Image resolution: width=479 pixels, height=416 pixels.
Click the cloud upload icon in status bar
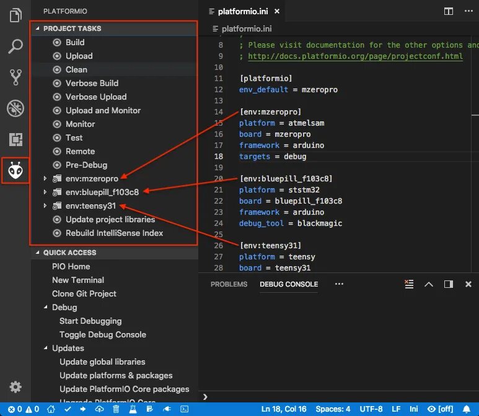pyautogui.click(x=99, y=409)
